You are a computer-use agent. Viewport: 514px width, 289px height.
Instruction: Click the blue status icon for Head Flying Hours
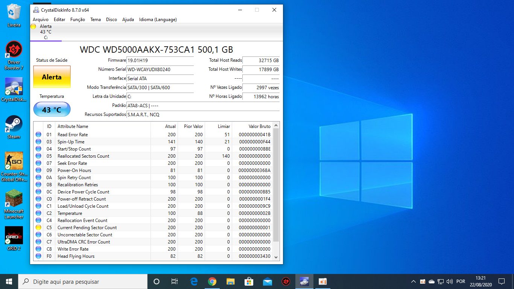point(38,256)
